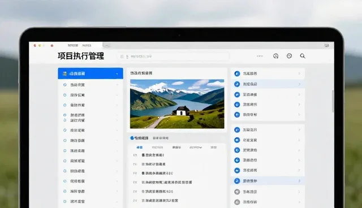The height and width of the screenshot is (208, 362).
Task: Click the first gray circular icon in right panel
Action: click(237, 192)
